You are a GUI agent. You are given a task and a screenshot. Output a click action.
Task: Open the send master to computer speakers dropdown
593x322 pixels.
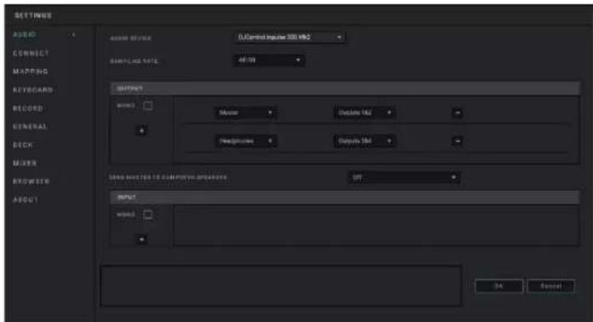(404, 177)
